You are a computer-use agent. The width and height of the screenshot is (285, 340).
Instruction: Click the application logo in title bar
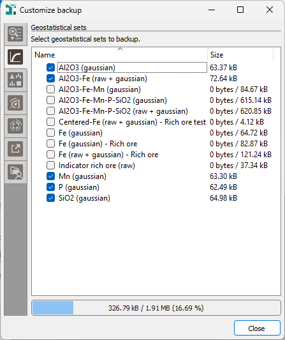(11, 10)
